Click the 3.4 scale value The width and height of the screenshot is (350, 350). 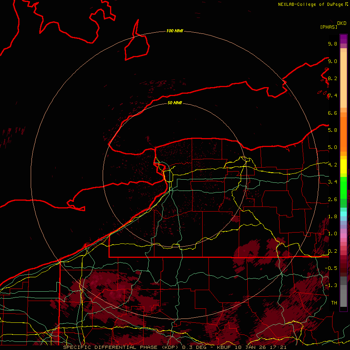coord(332,182)
